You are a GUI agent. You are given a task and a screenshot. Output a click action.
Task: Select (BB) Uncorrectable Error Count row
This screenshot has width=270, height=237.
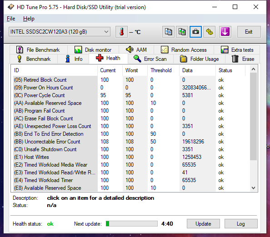(x=129, y=142)
